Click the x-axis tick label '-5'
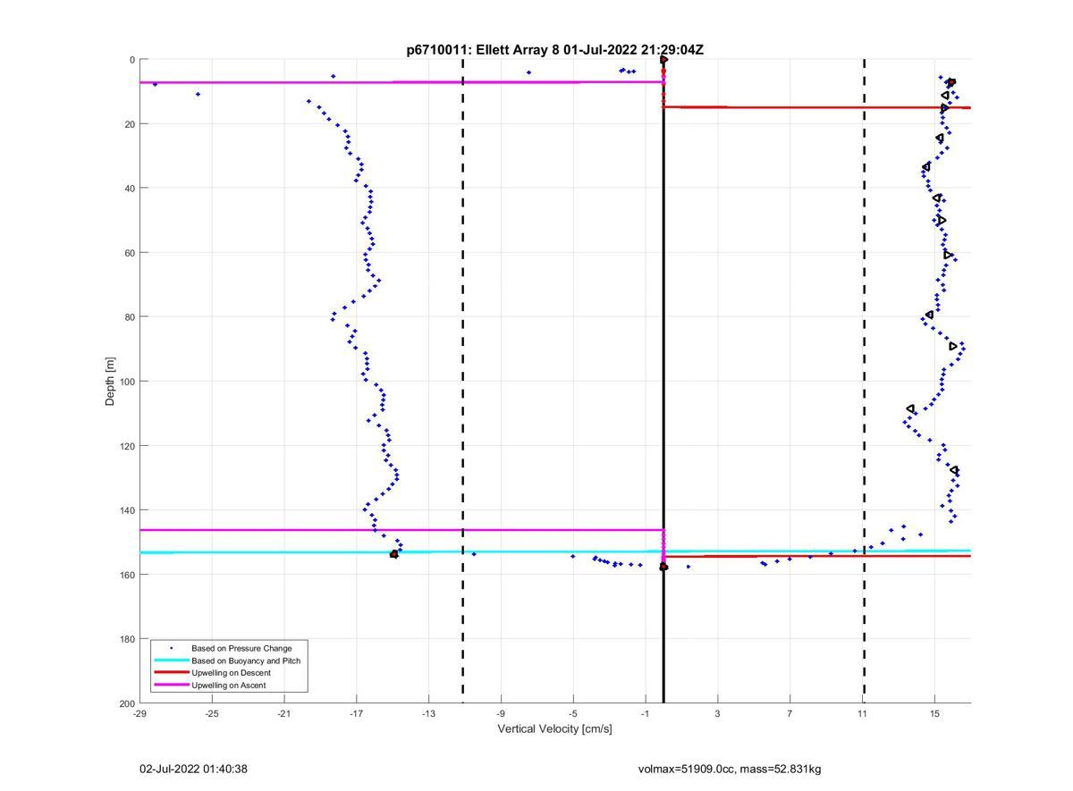Image resolution: width=1073 pixels, height=791 pixels. pyautogui.click(x=573, y=713)
